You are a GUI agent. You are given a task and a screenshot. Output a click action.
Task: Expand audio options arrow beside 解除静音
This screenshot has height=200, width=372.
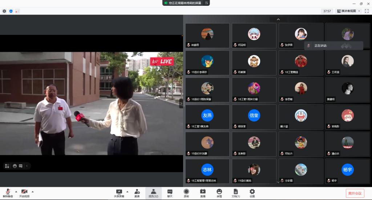[16, 191]
